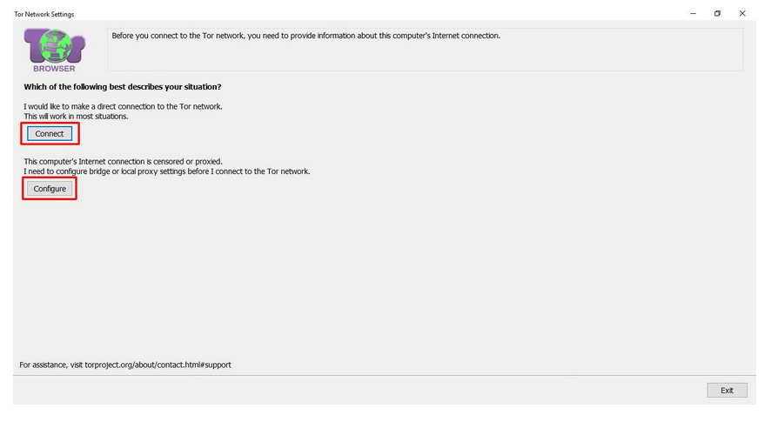
Task: Click the Tor Network Settings title text
Action: pos(44,14)
